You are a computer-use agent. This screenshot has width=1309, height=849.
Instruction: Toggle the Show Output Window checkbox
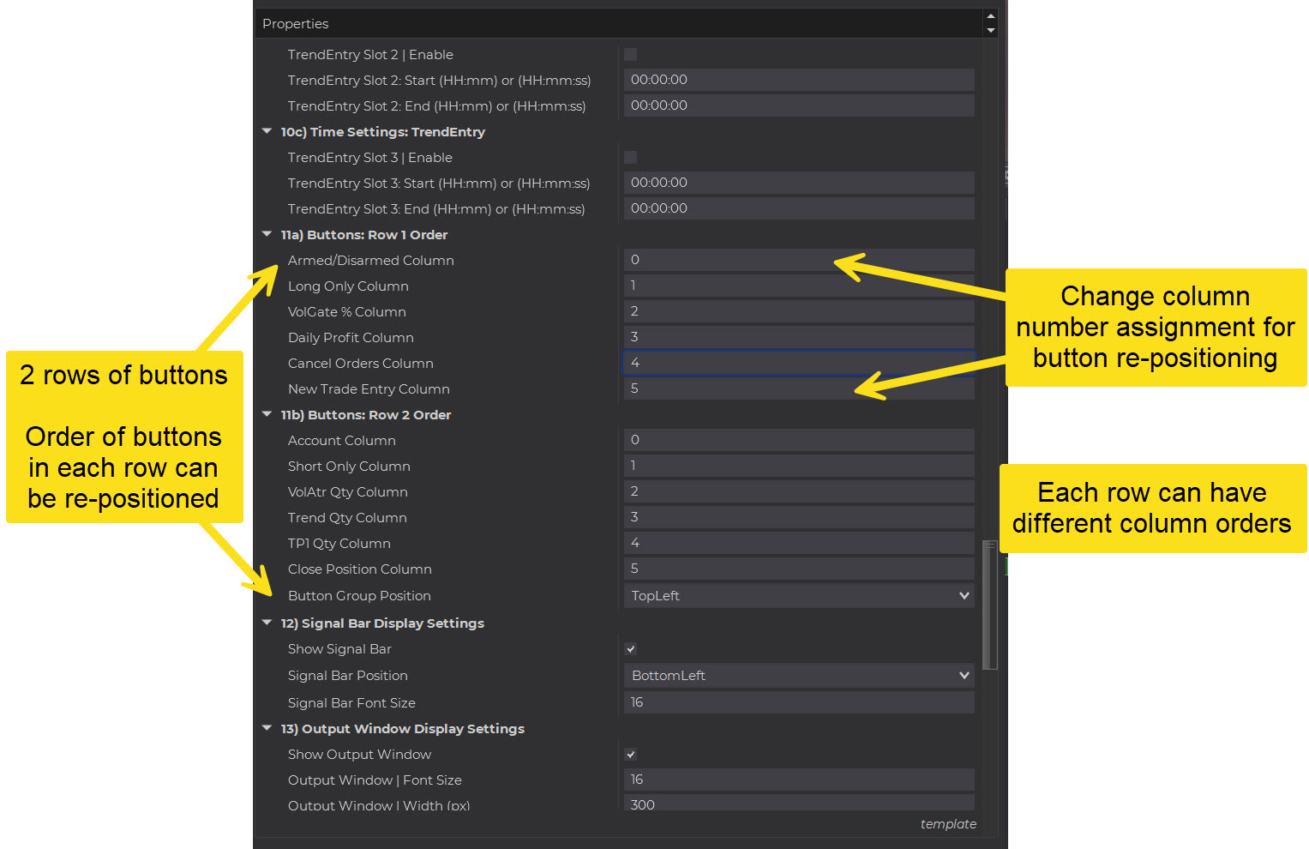[x=631, y=755]
